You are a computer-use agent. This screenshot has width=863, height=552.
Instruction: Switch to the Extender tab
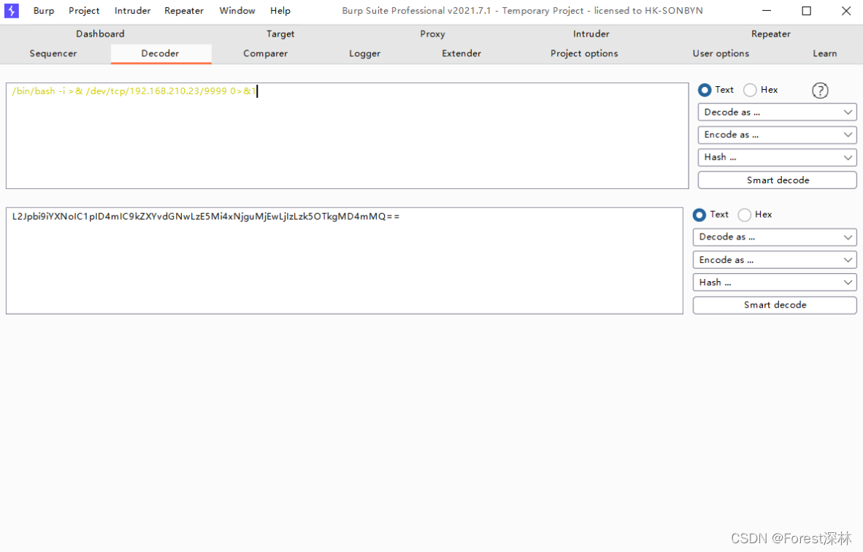pyautogui.click(x=461, y=53)
